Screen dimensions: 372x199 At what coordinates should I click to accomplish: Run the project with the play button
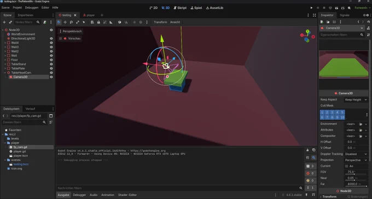click(x=311, y=8)
